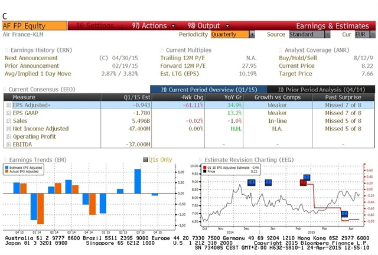This screenshot has height=255, width=378.
Task: Click the Estimate Revision Charting (EEG) icon
Action: click(200, 159)
